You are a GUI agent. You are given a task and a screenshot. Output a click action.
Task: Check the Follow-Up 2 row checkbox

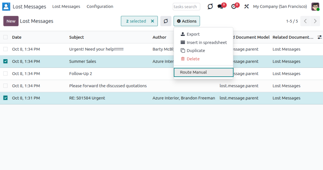tap(5, 74)
